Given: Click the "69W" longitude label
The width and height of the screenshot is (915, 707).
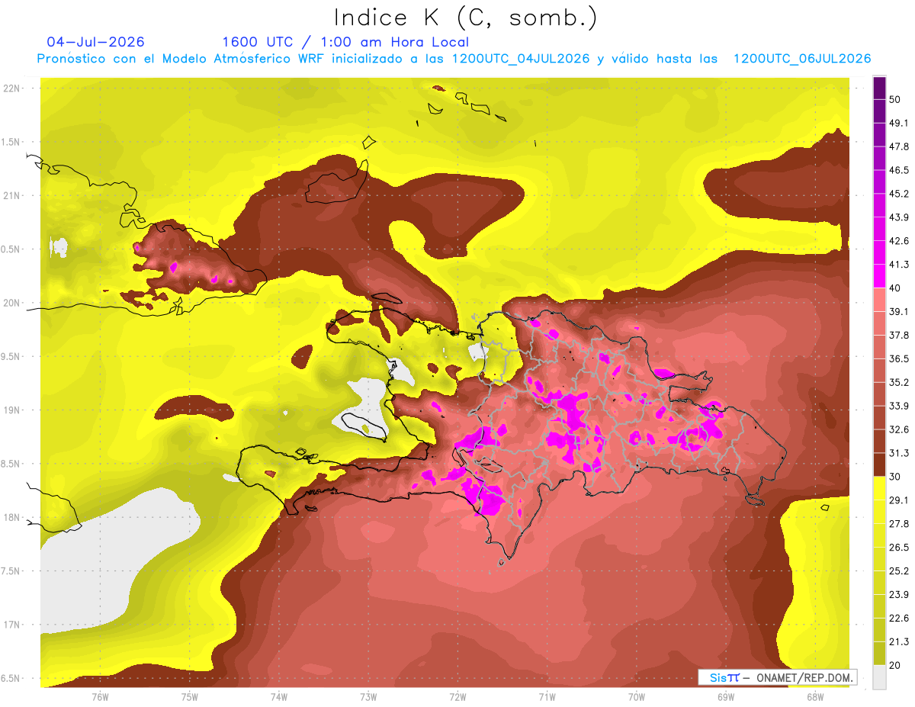Looking at the screenshot, I should click(726, 696).
